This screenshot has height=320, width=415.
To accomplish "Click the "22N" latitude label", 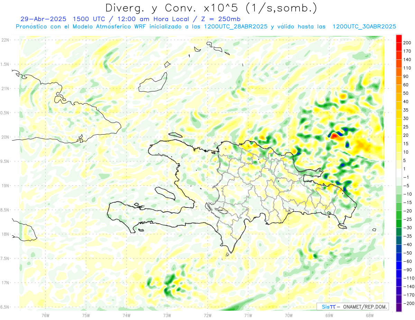I will tap(5, 40).
